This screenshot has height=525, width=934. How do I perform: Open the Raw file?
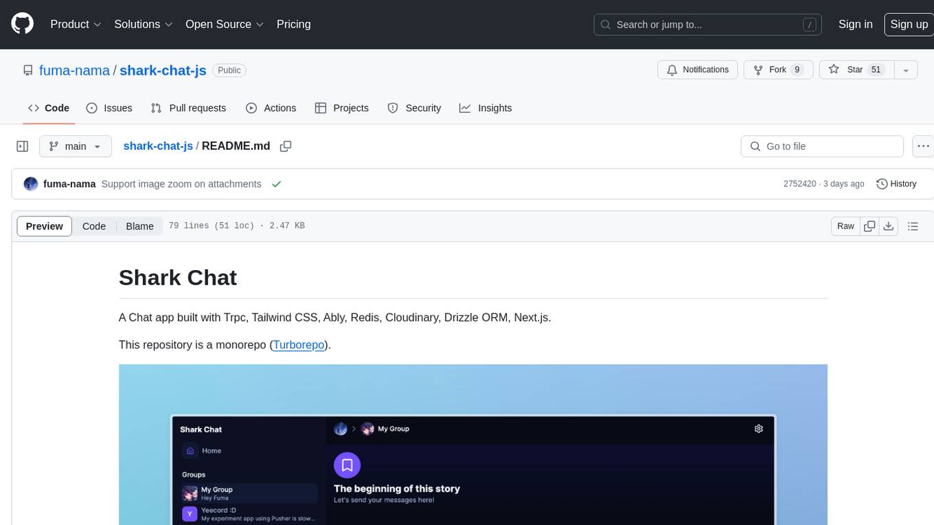click(x=845, y=226)
